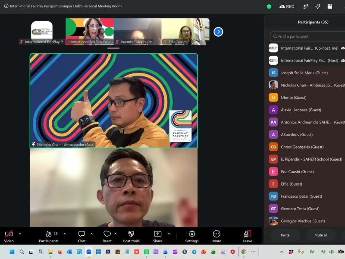Open Photoshop from the taskbar
Image resolution: width=345 pixels, height=259 pixels.
(108, 252)
